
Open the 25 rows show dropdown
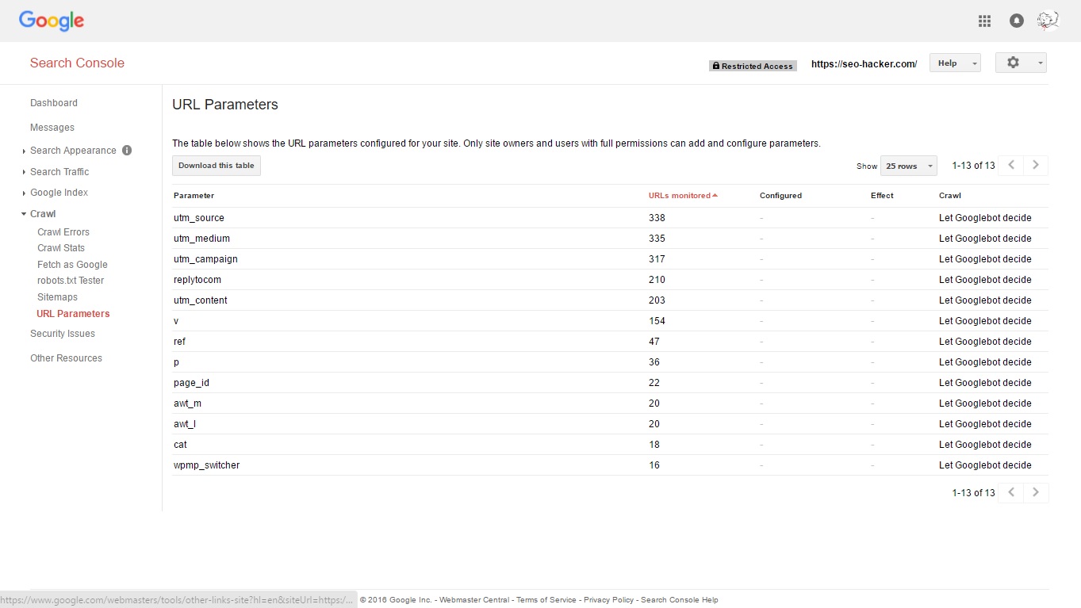click(908, 166)
